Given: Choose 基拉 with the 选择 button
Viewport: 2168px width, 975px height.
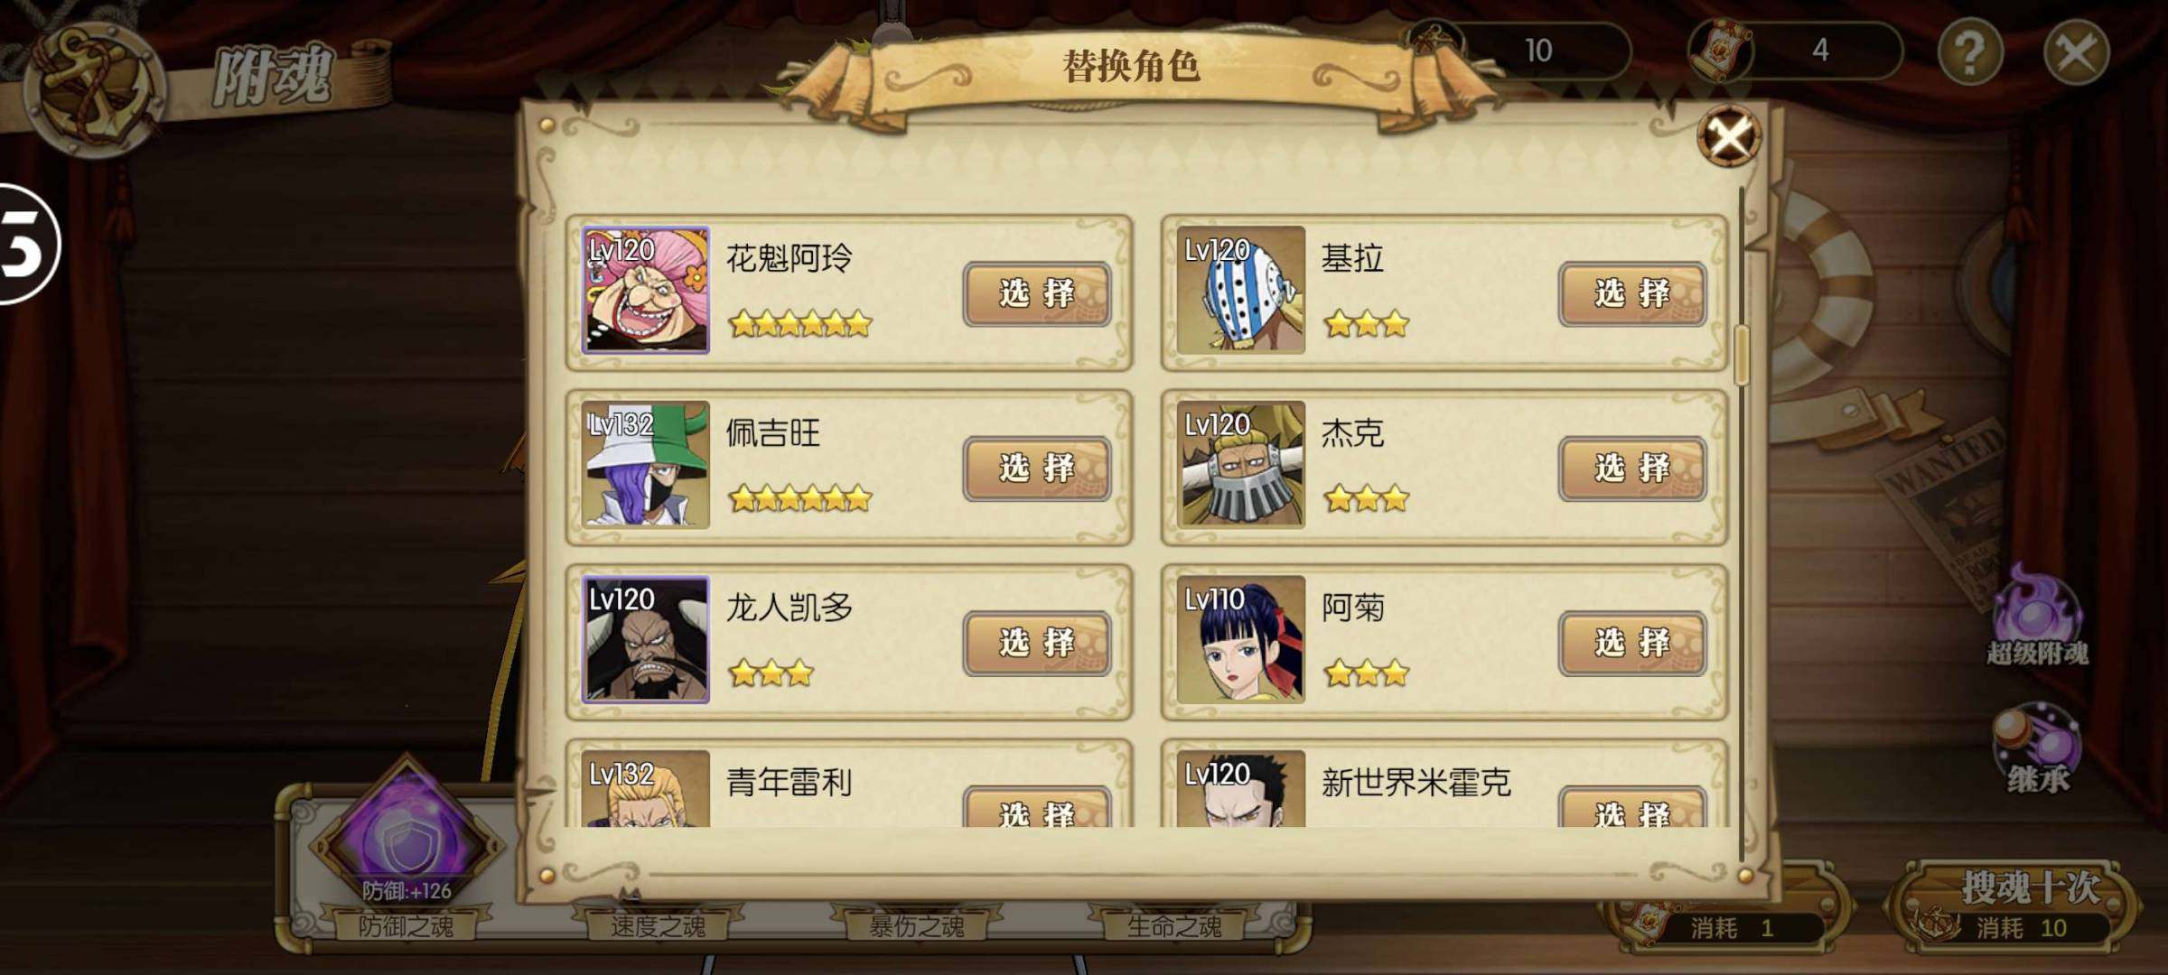Looking at the screenshot, I should 1632,293.
